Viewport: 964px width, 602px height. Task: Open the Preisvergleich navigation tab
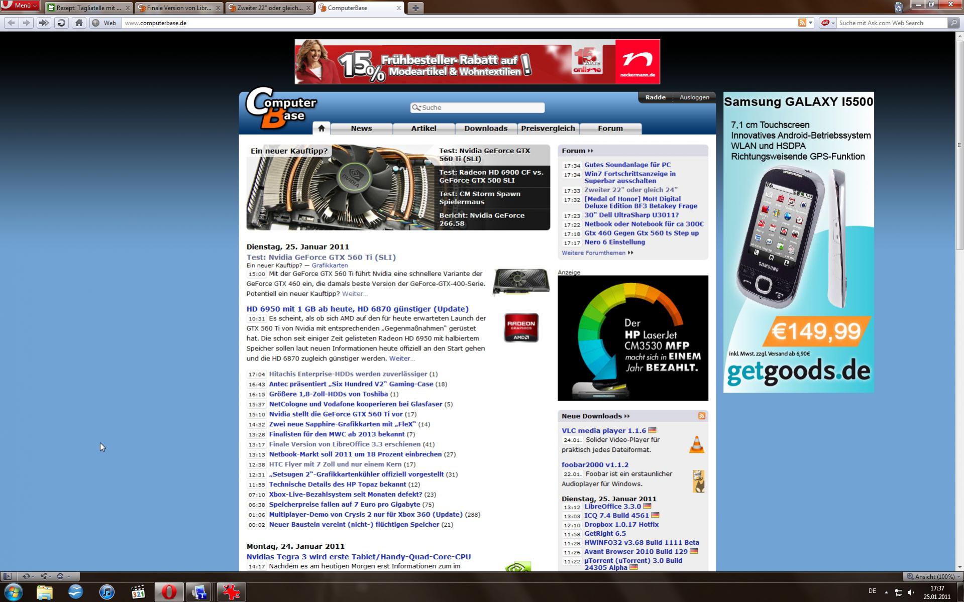[x=548, y=129]
